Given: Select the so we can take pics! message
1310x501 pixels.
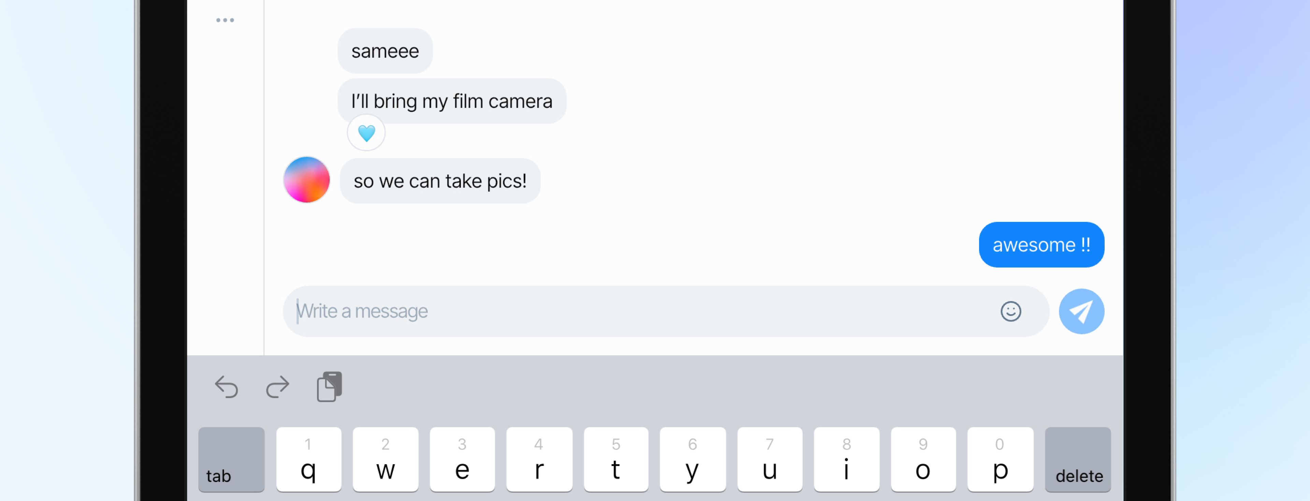Looking at the screenshot, I should click(x=440, y=181).
